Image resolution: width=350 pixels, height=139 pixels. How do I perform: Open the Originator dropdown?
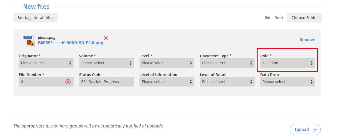[x=46, y=63]
